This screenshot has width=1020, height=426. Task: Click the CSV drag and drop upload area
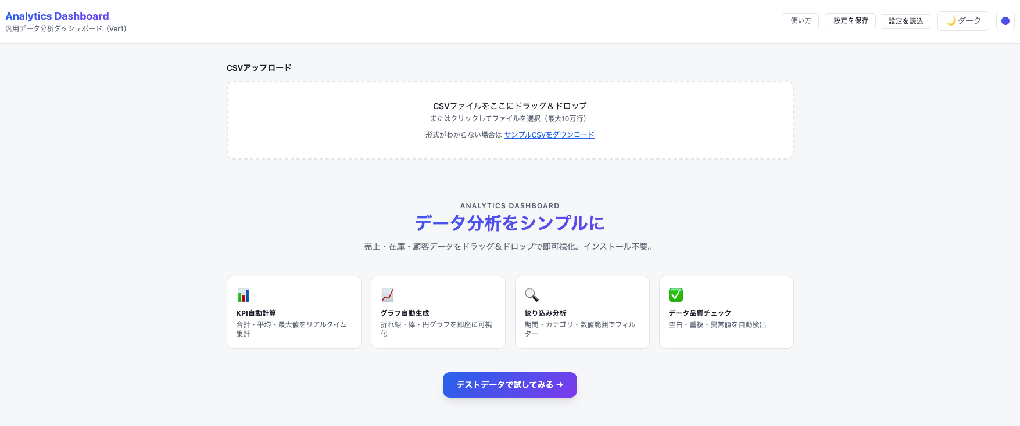point(510,120)
